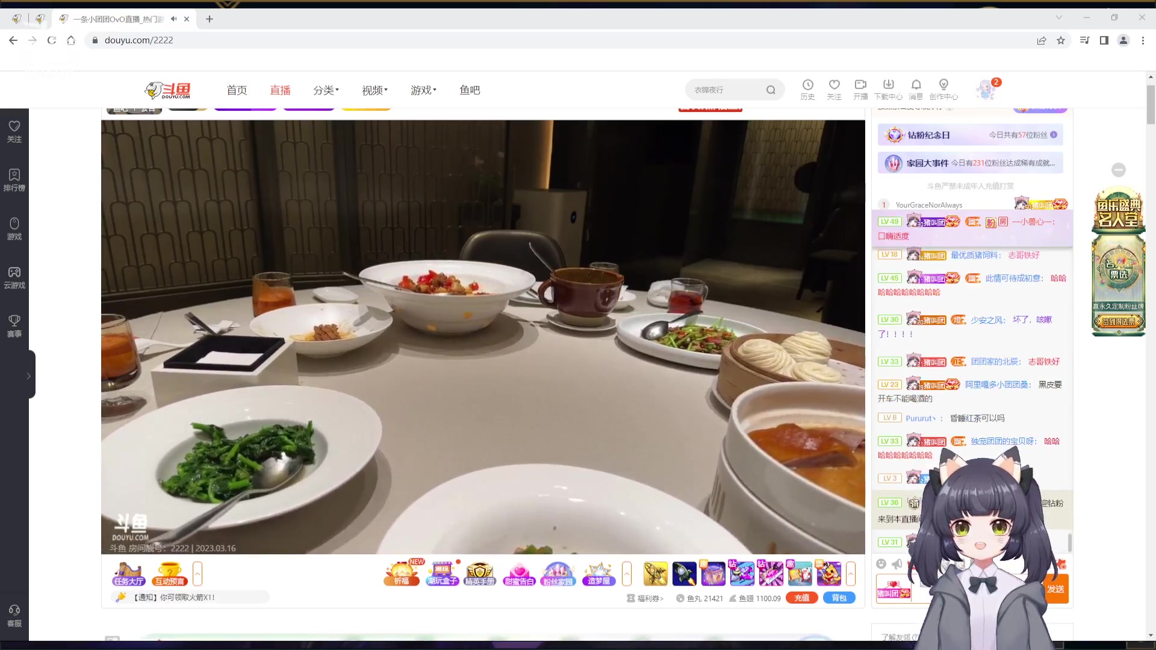Open 关注 in the left sidebar

tap(14, 131)
